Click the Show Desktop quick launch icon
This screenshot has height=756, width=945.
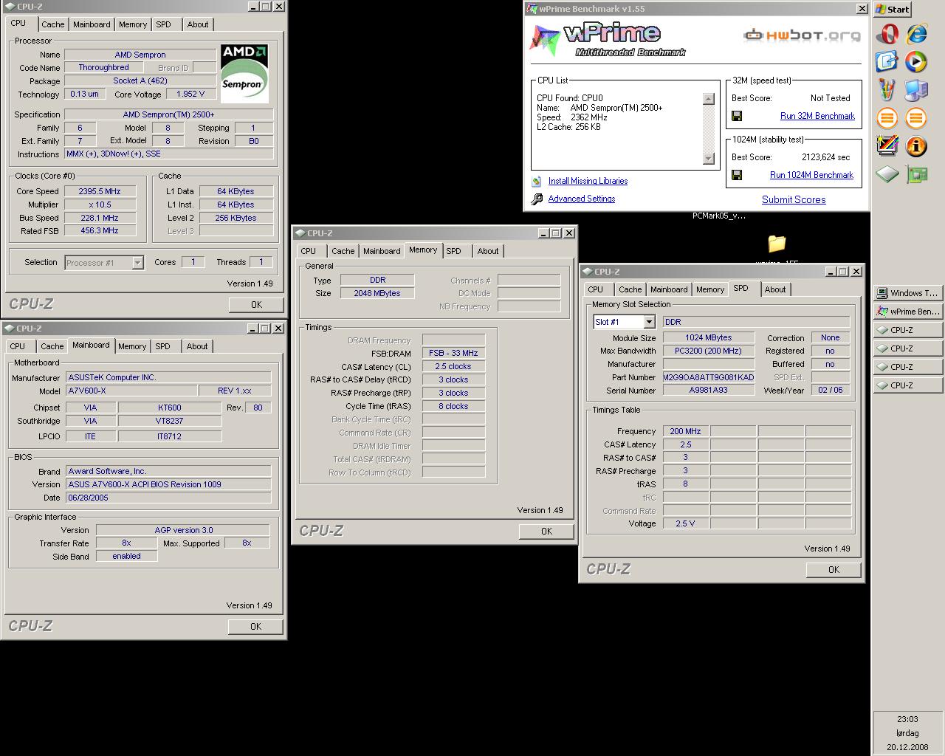click(x=887, y=62)
